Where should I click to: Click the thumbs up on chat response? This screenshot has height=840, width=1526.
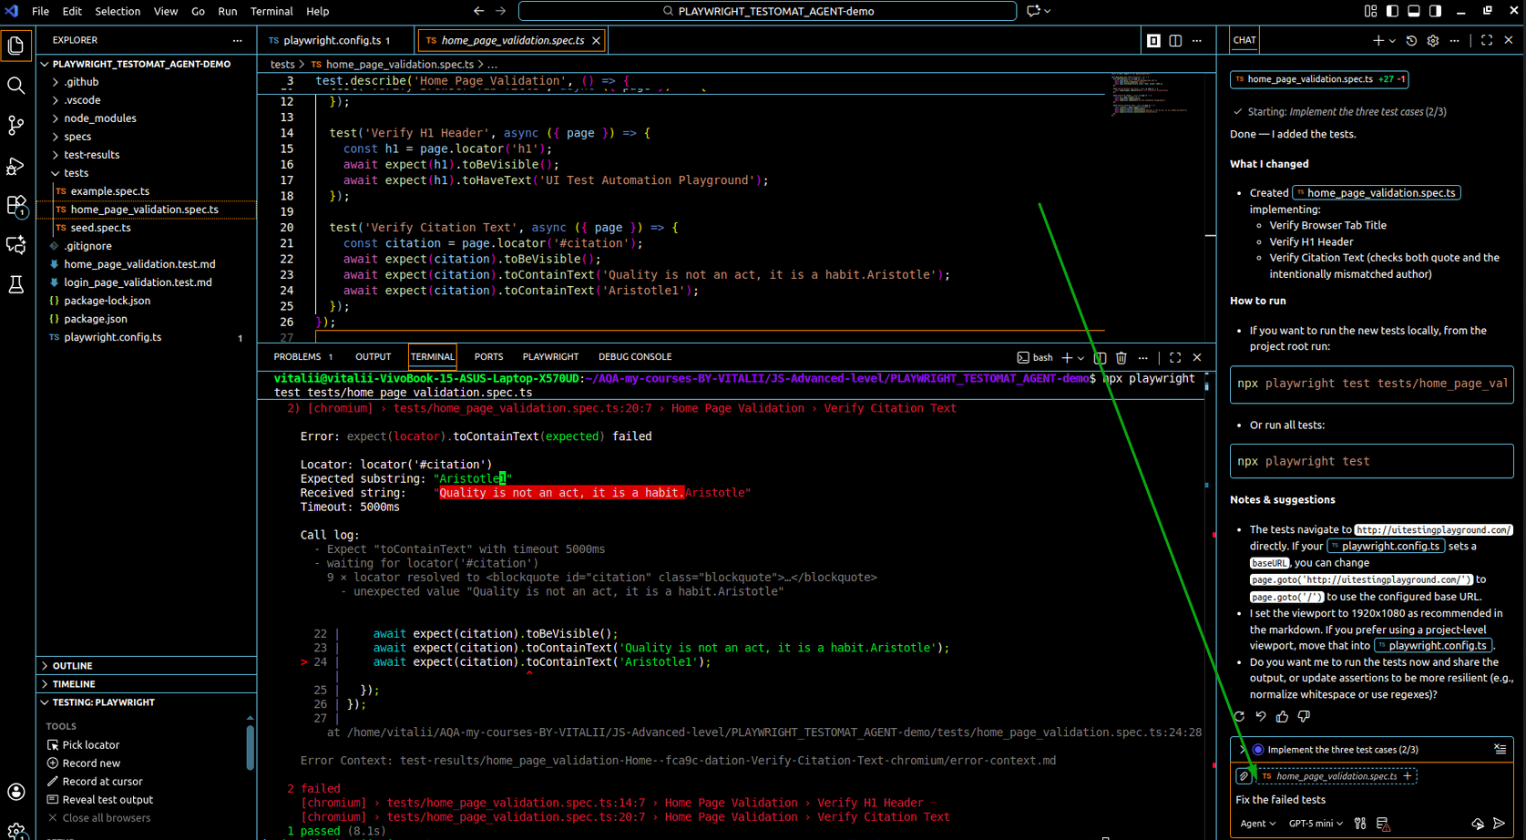coord(1282,717)
